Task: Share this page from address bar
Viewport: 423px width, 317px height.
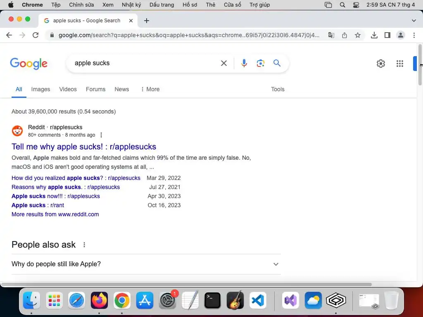Action: coord(345,35)
